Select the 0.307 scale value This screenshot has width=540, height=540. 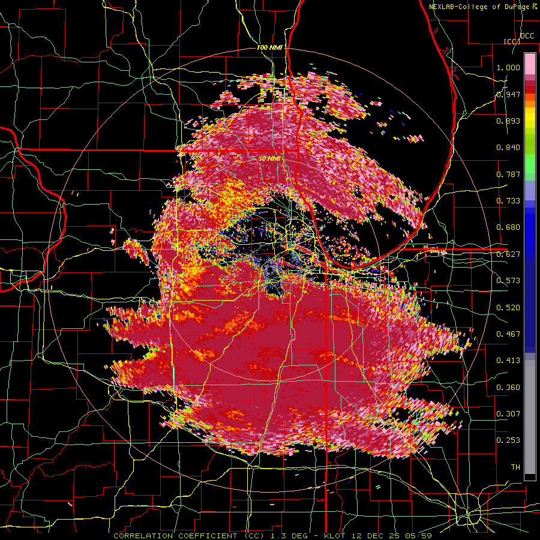[x=508, y=413]
